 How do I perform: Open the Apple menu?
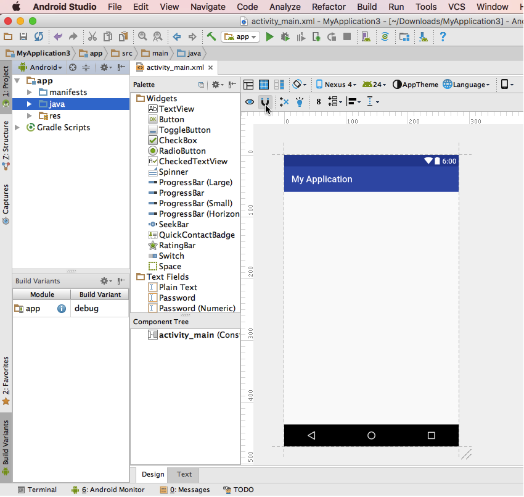click(15, 7)
